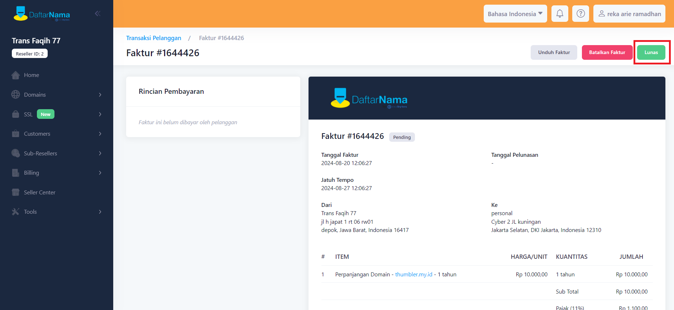Click the Trans Faqih 77 sidebar title
674x310 pixels.
point(36,40)
